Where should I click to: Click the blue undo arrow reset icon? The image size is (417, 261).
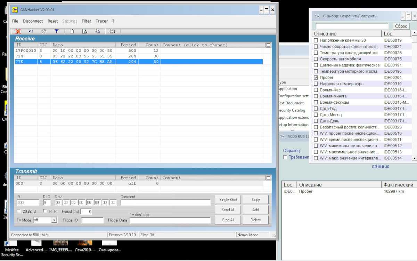click(x=31, y=31)
